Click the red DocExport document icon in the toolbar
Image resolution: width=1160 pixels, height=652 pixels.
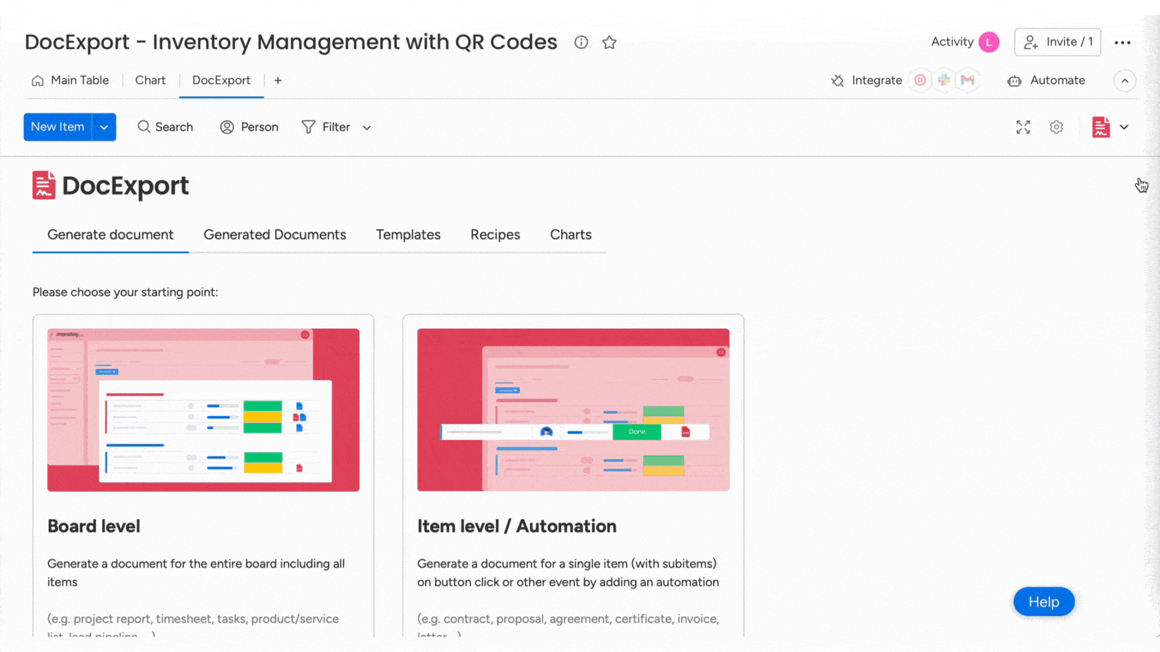pos(1101,127)
